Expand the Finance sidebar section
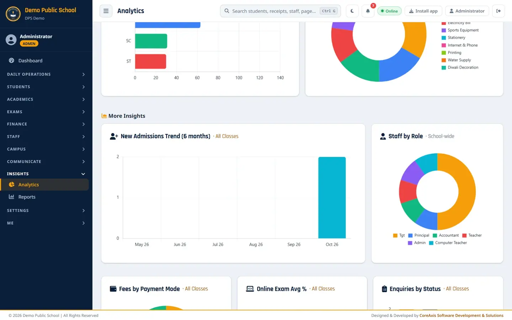Image resolution: width=512 pixels, height=320 pixels. (x=46, y=124)
